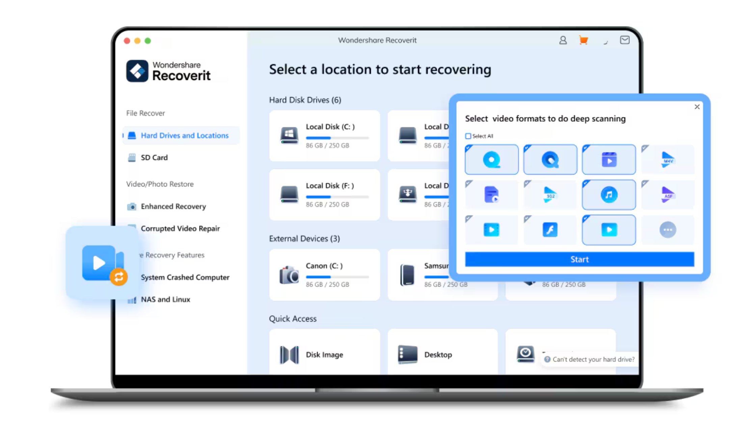Open System Crashed Computer recovery
Image resolution: width=729 pixels, height=432 pixels.
[185, 277]
